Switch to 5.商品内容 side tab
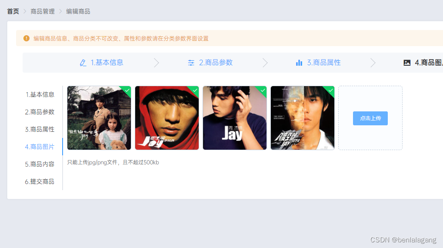 click(40, 164)
